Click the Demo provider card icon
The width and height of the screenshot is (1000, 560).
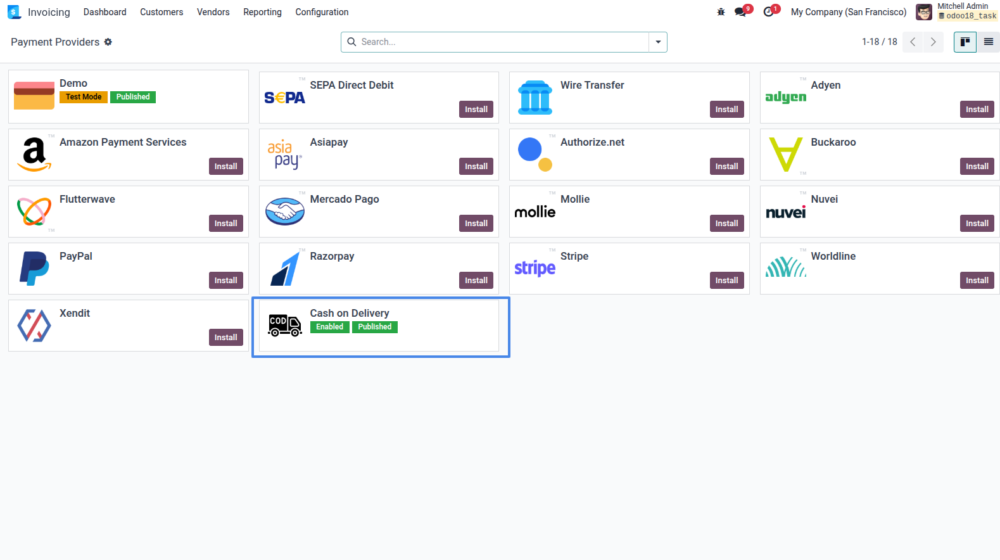coord(34,96)
